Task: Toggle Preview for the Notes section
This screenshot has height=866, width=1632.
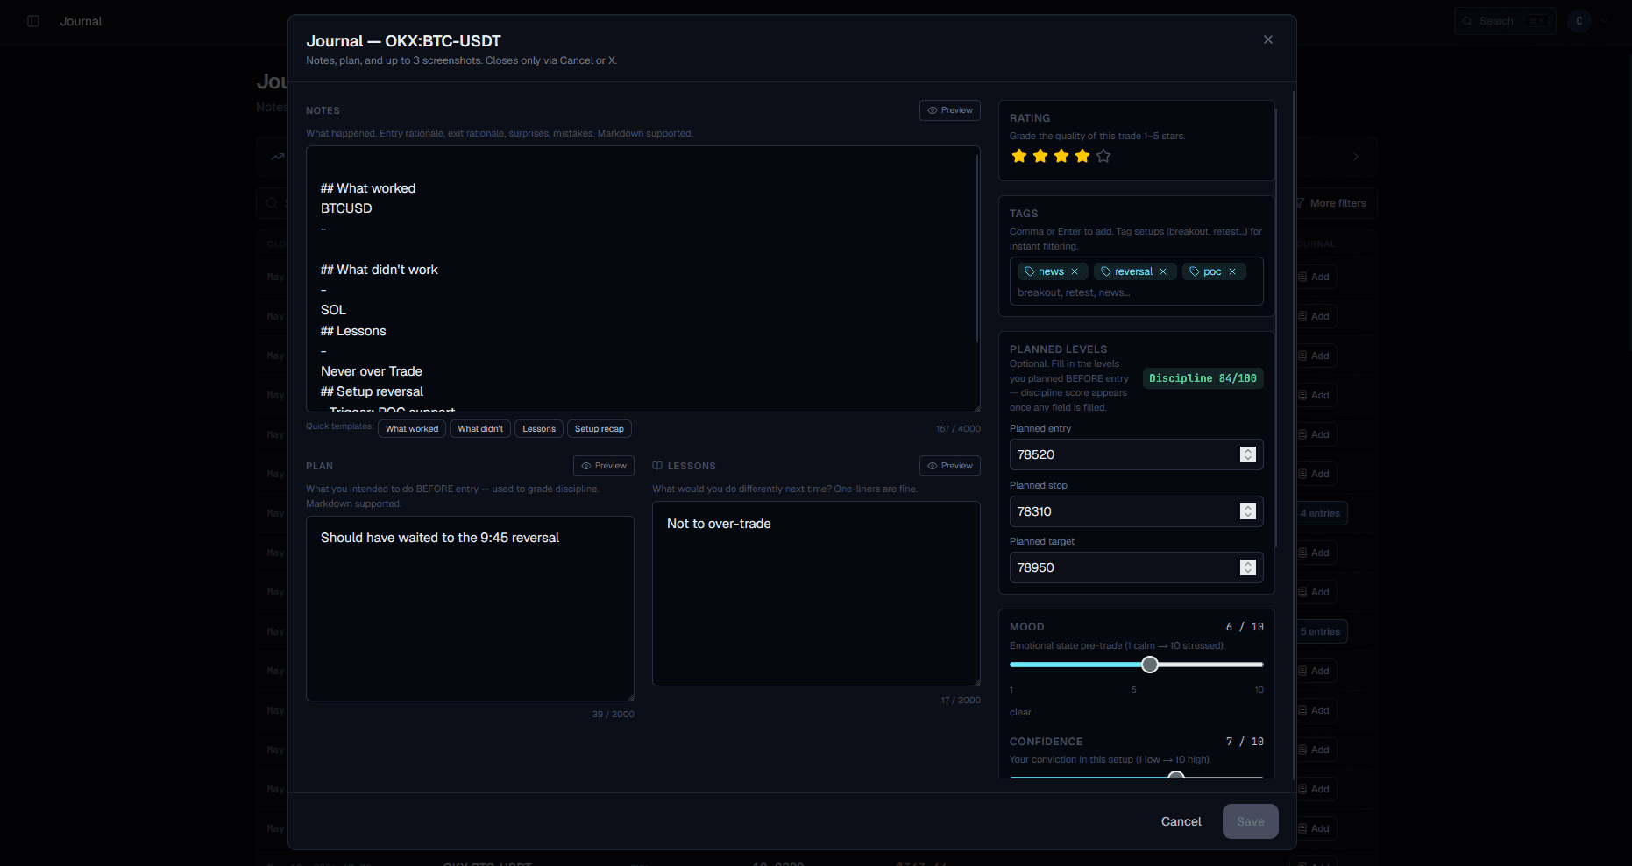Action: (950, 110)
